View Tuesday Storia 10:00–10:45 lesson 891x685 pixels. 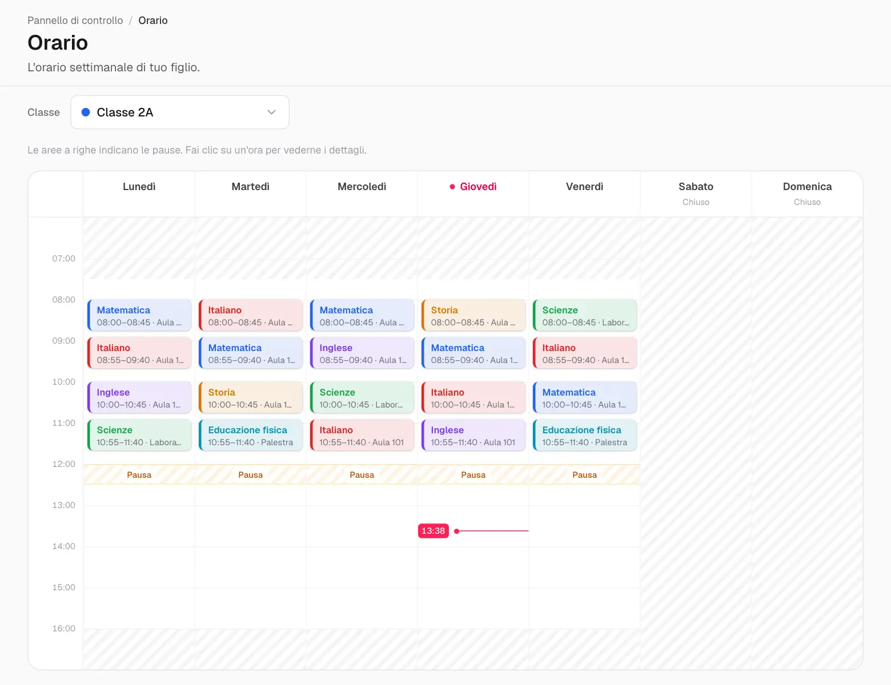click(251, 397)
